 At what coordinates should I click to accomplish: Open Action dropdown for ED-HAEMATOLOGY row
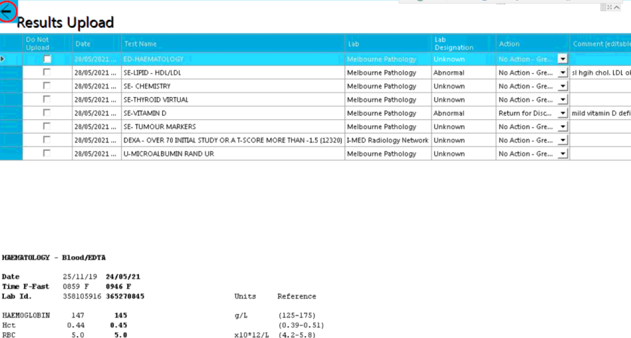coord(562,59)
